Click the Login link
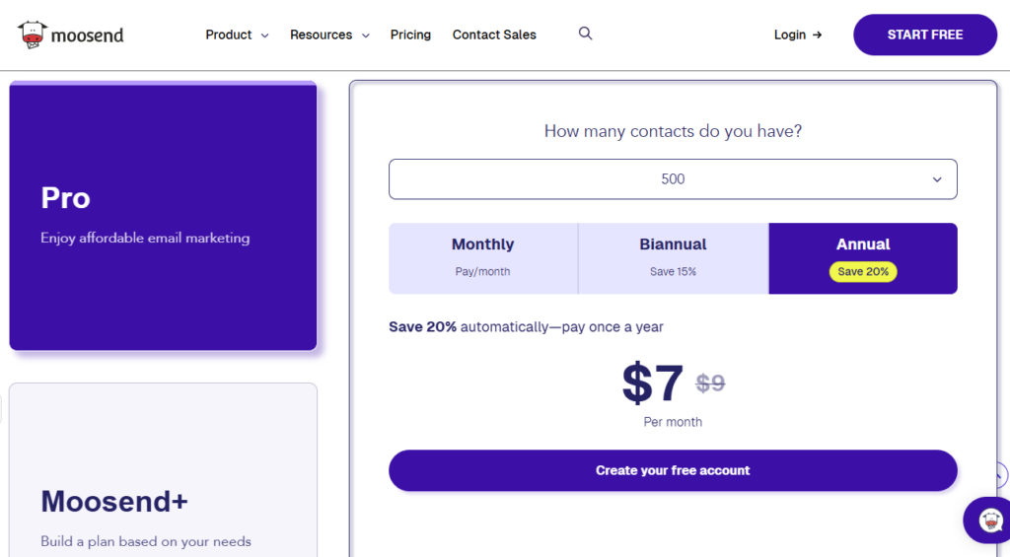Viewport: 1010px width, 557px height. tap(797, 35)
